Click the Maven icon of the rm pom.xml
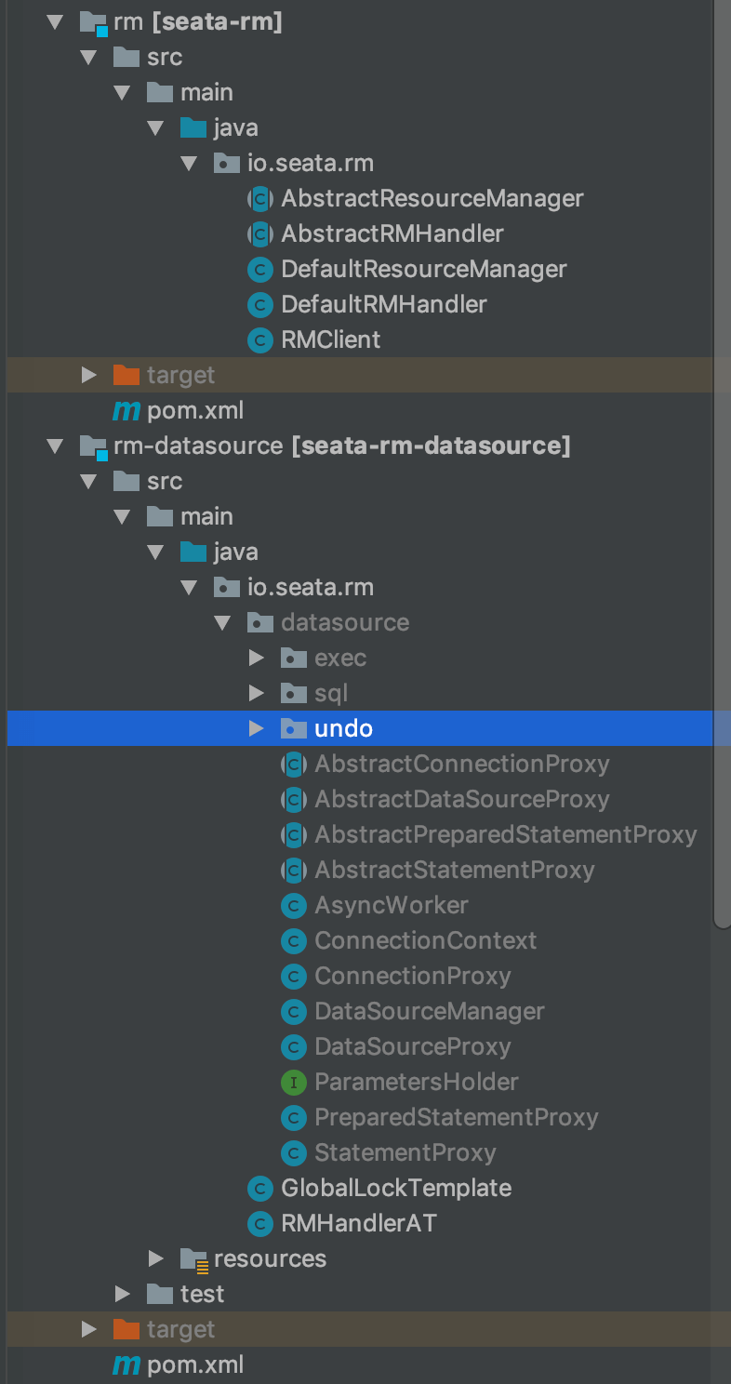The image size is (731, 1384). [x=126, y=411]
